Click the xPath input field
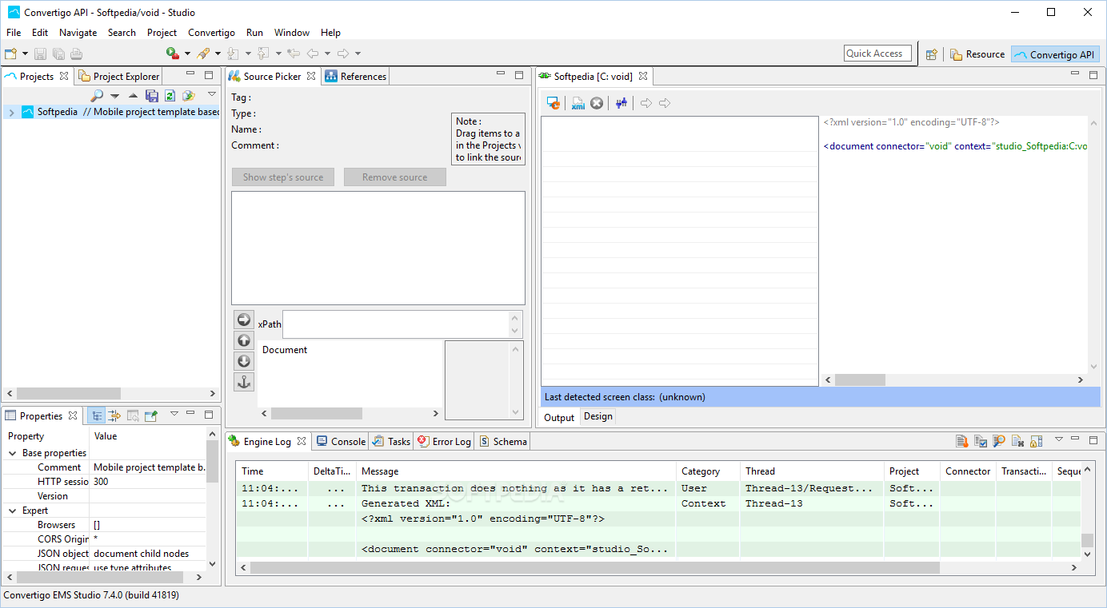This screenshot has width=1107, height=608. pos(396,324)
